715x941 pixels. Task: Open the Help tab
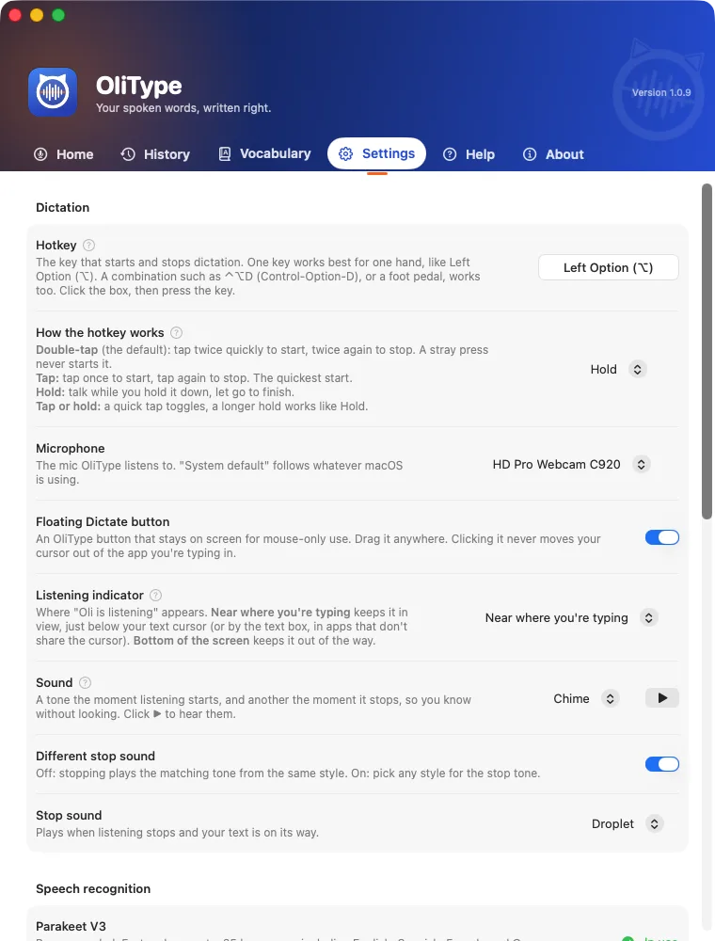pyautogui.click(x=469, y=154)
